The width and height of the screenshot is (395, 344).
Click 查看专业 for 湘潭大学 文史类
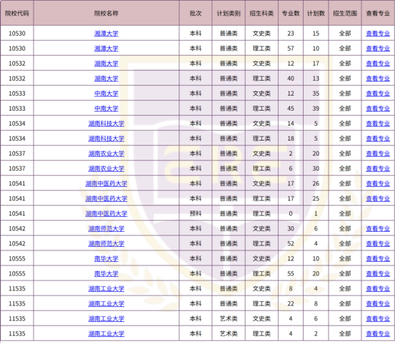pos(378,34)
